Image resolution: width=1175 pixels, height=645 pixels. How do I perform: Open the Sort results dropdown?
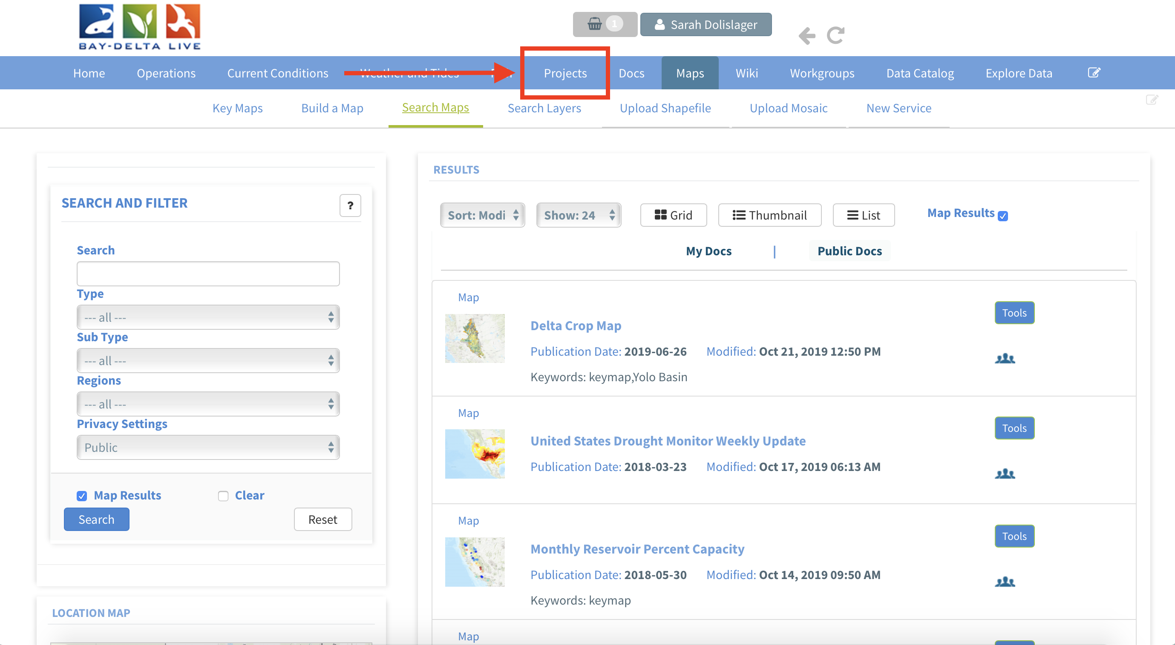(482, 215)
